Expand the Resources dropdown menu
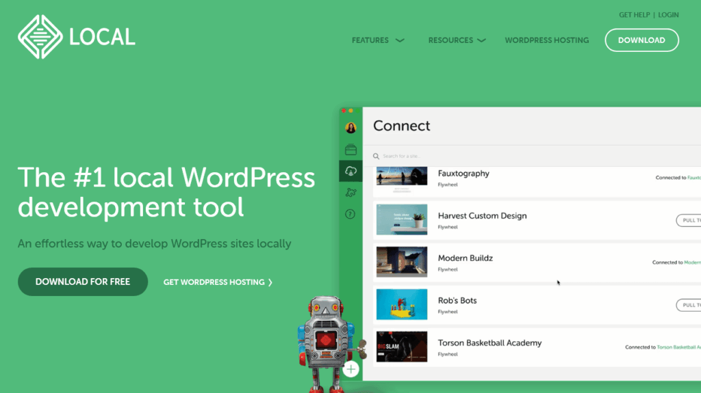701x393 pixels. tap(457, 40)
